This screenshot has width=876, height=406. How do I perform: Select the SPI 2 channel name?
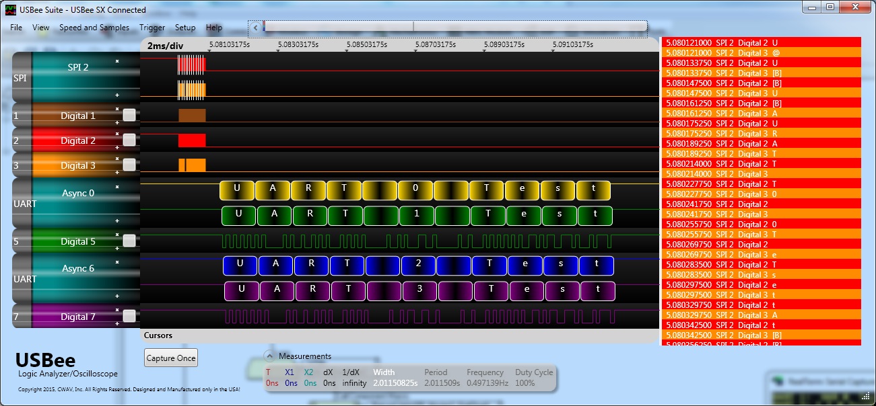[78, 67]
